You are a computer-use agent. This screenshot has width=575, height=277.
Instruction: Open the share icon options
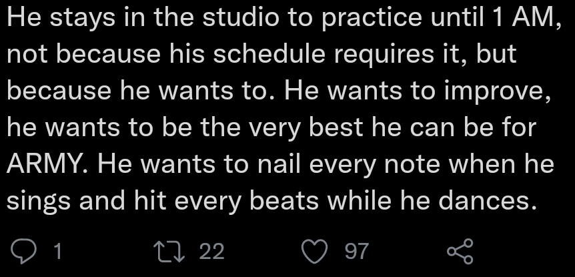click(460, 252)
